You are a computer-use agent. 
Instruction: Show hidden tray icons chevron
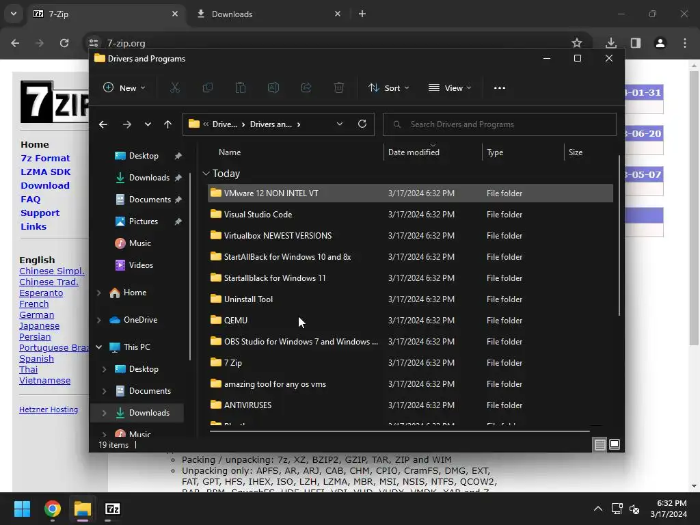click(x=598, y=509)
